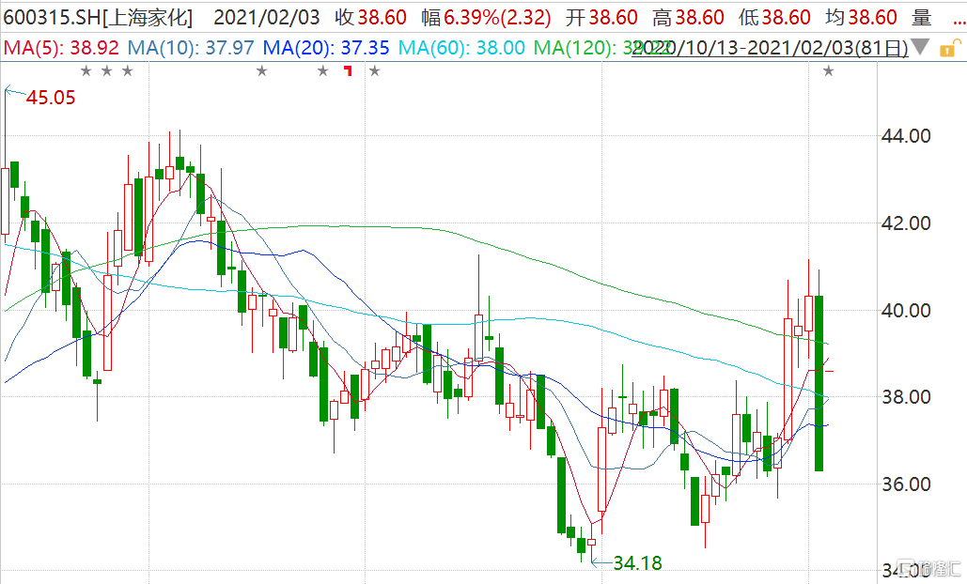Image resolution: width=967 pixels, height=584 pixels.
Task: Click the middle star of the three-star cluster
Action: click(107, 70)
